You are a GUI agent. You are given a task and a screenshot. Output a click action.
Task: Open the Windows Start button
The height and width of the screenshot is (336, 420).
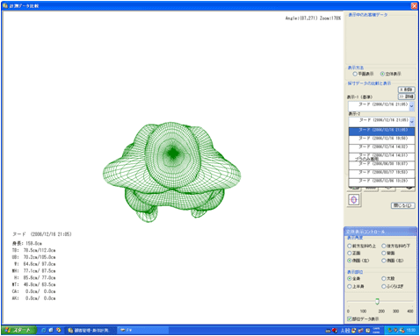click(18, 330)
